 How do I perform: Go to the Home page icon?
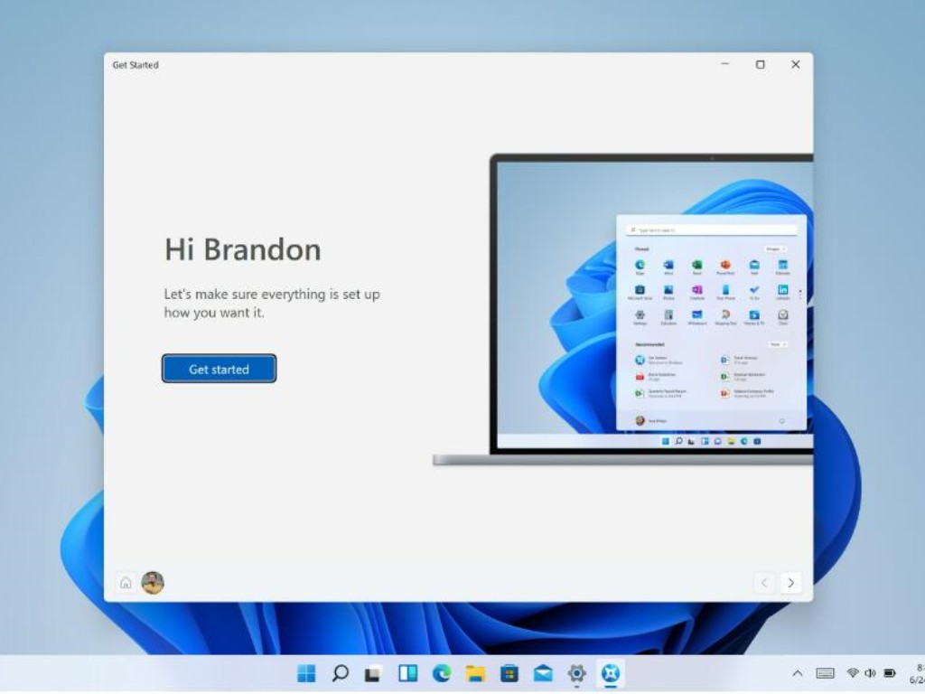tap(126, 583)
